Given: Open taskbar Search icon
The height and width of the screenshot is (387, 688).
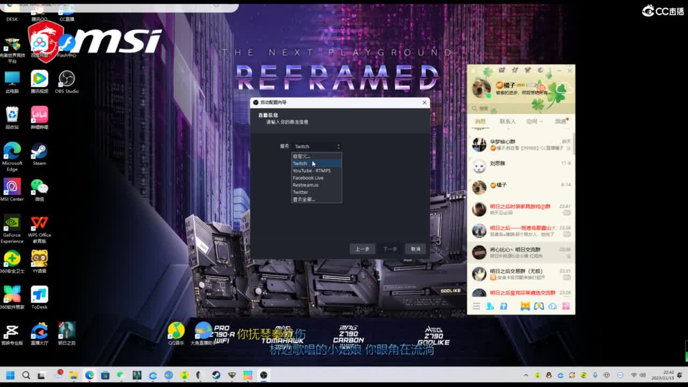Looking at the screenshot, I should 26,375.
